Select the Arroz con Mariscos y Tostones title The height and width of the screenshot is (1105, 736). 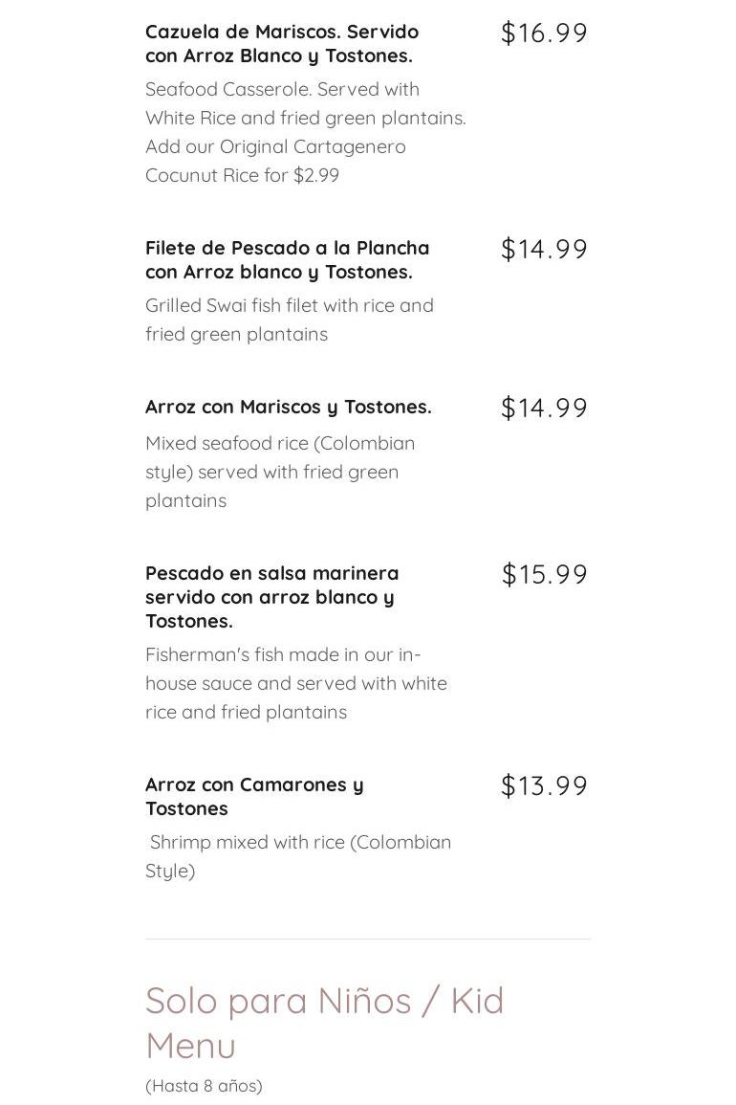point(288,407)
